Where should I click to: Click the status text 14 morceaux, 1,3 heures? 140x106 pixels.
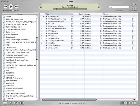tap(72, 103)
